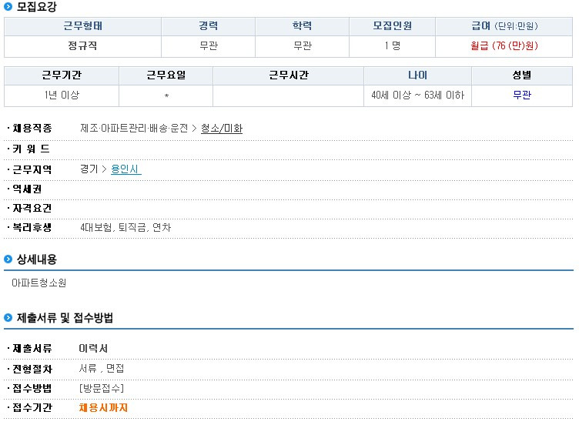Click the 채용직종 row label
Image resolution: width=579 pixels, height=425 pixels.
click(32, 129)
